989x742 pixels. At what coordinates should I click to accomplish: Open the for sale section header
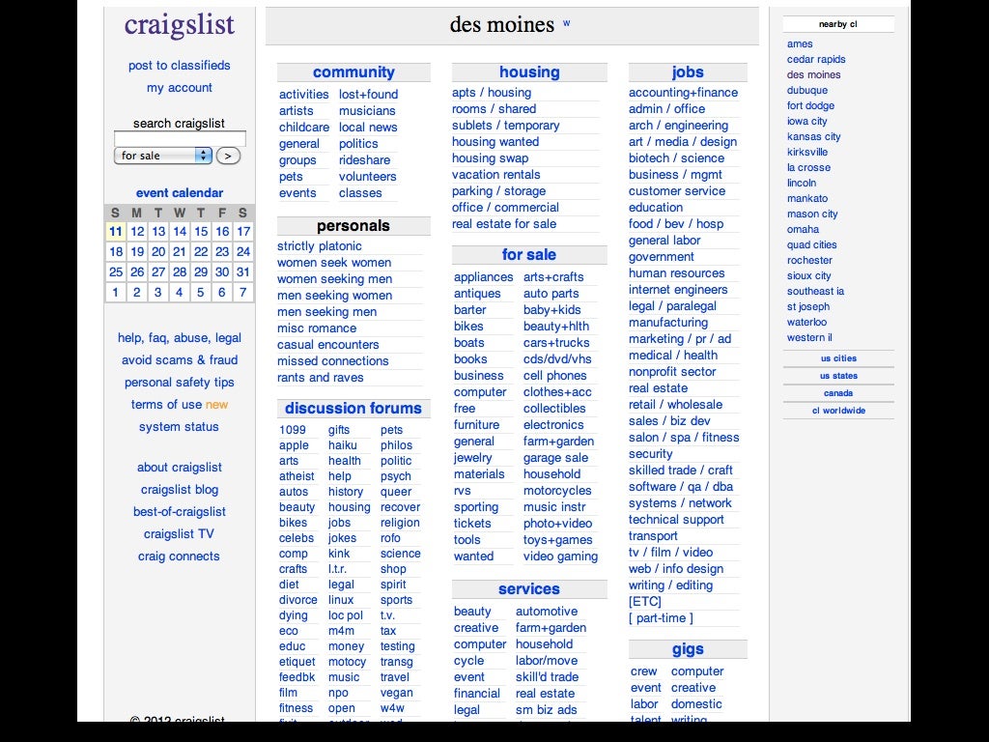529,254
